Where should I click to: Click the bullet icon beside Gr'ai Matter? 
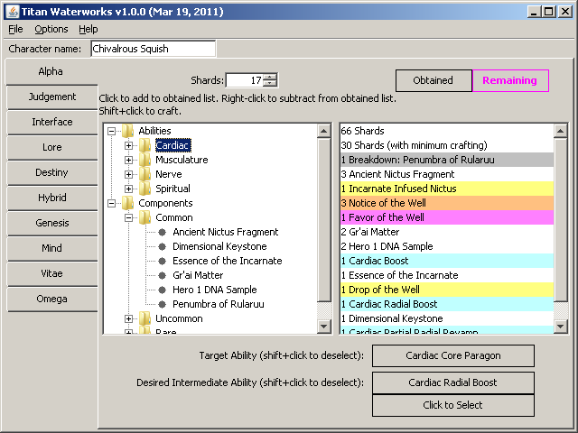(x=162, y=275)
